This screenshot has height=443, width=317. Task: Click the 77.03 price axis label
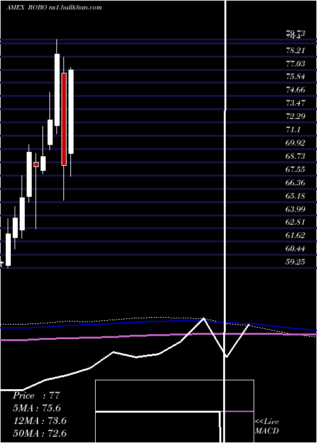tap(295, 64)
